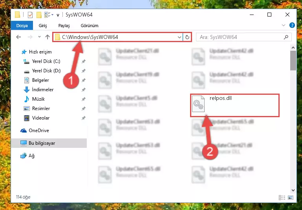Go up one folder level
The image size is (302, 210).
48,37
